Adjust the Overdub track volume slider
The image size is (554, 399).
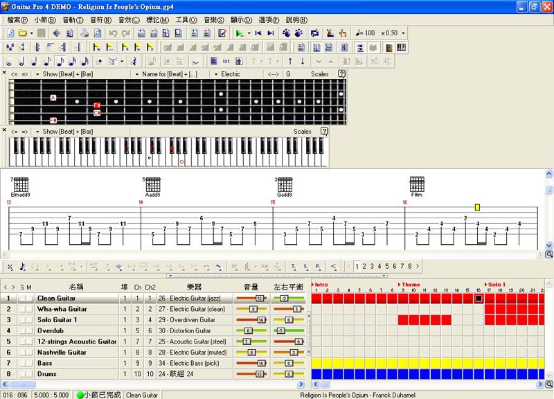pyautogui.click(x=248, y=331)
